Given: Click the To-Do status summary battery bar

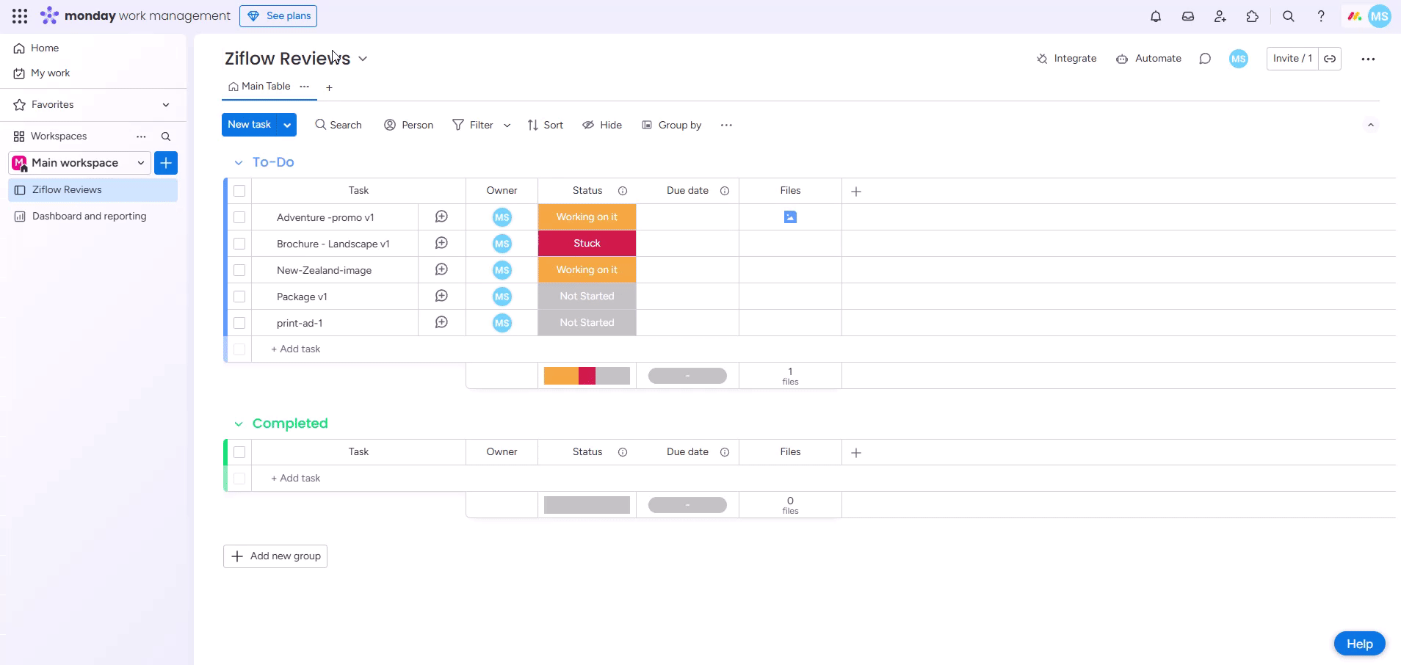Looking at the screenshot, I should (x=587, y=376).
